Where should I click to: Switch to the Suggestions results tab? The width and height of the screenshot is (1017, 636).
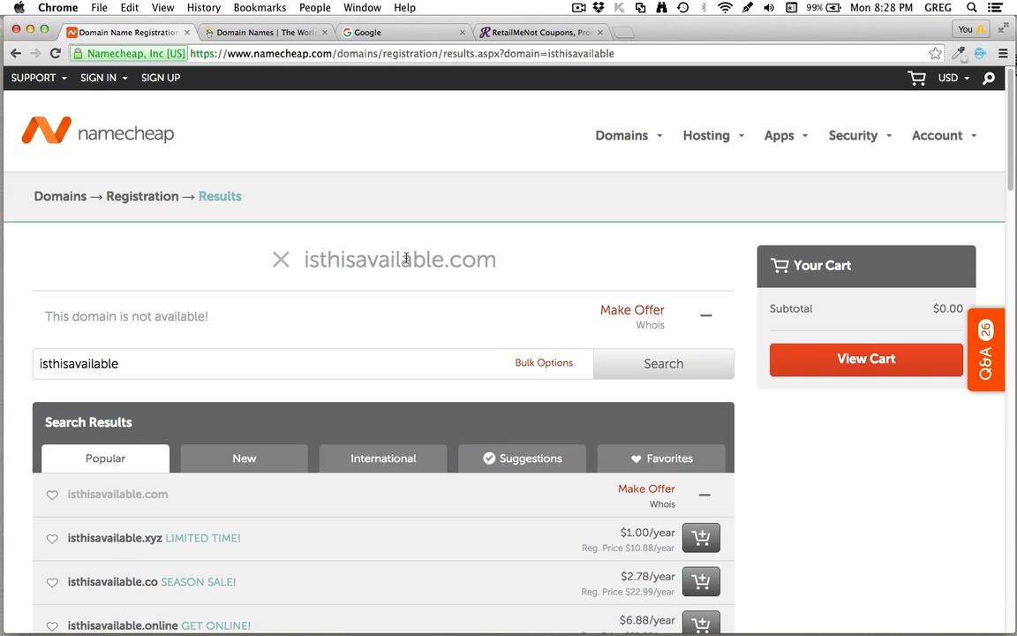point(522,458)
